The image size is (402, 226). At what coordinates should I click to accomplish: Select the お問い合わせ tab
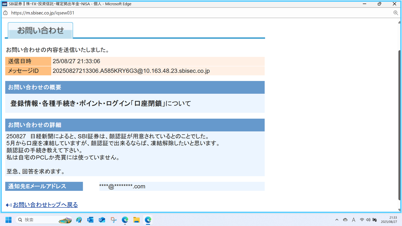pyautogui.click(x=40, y=30)
